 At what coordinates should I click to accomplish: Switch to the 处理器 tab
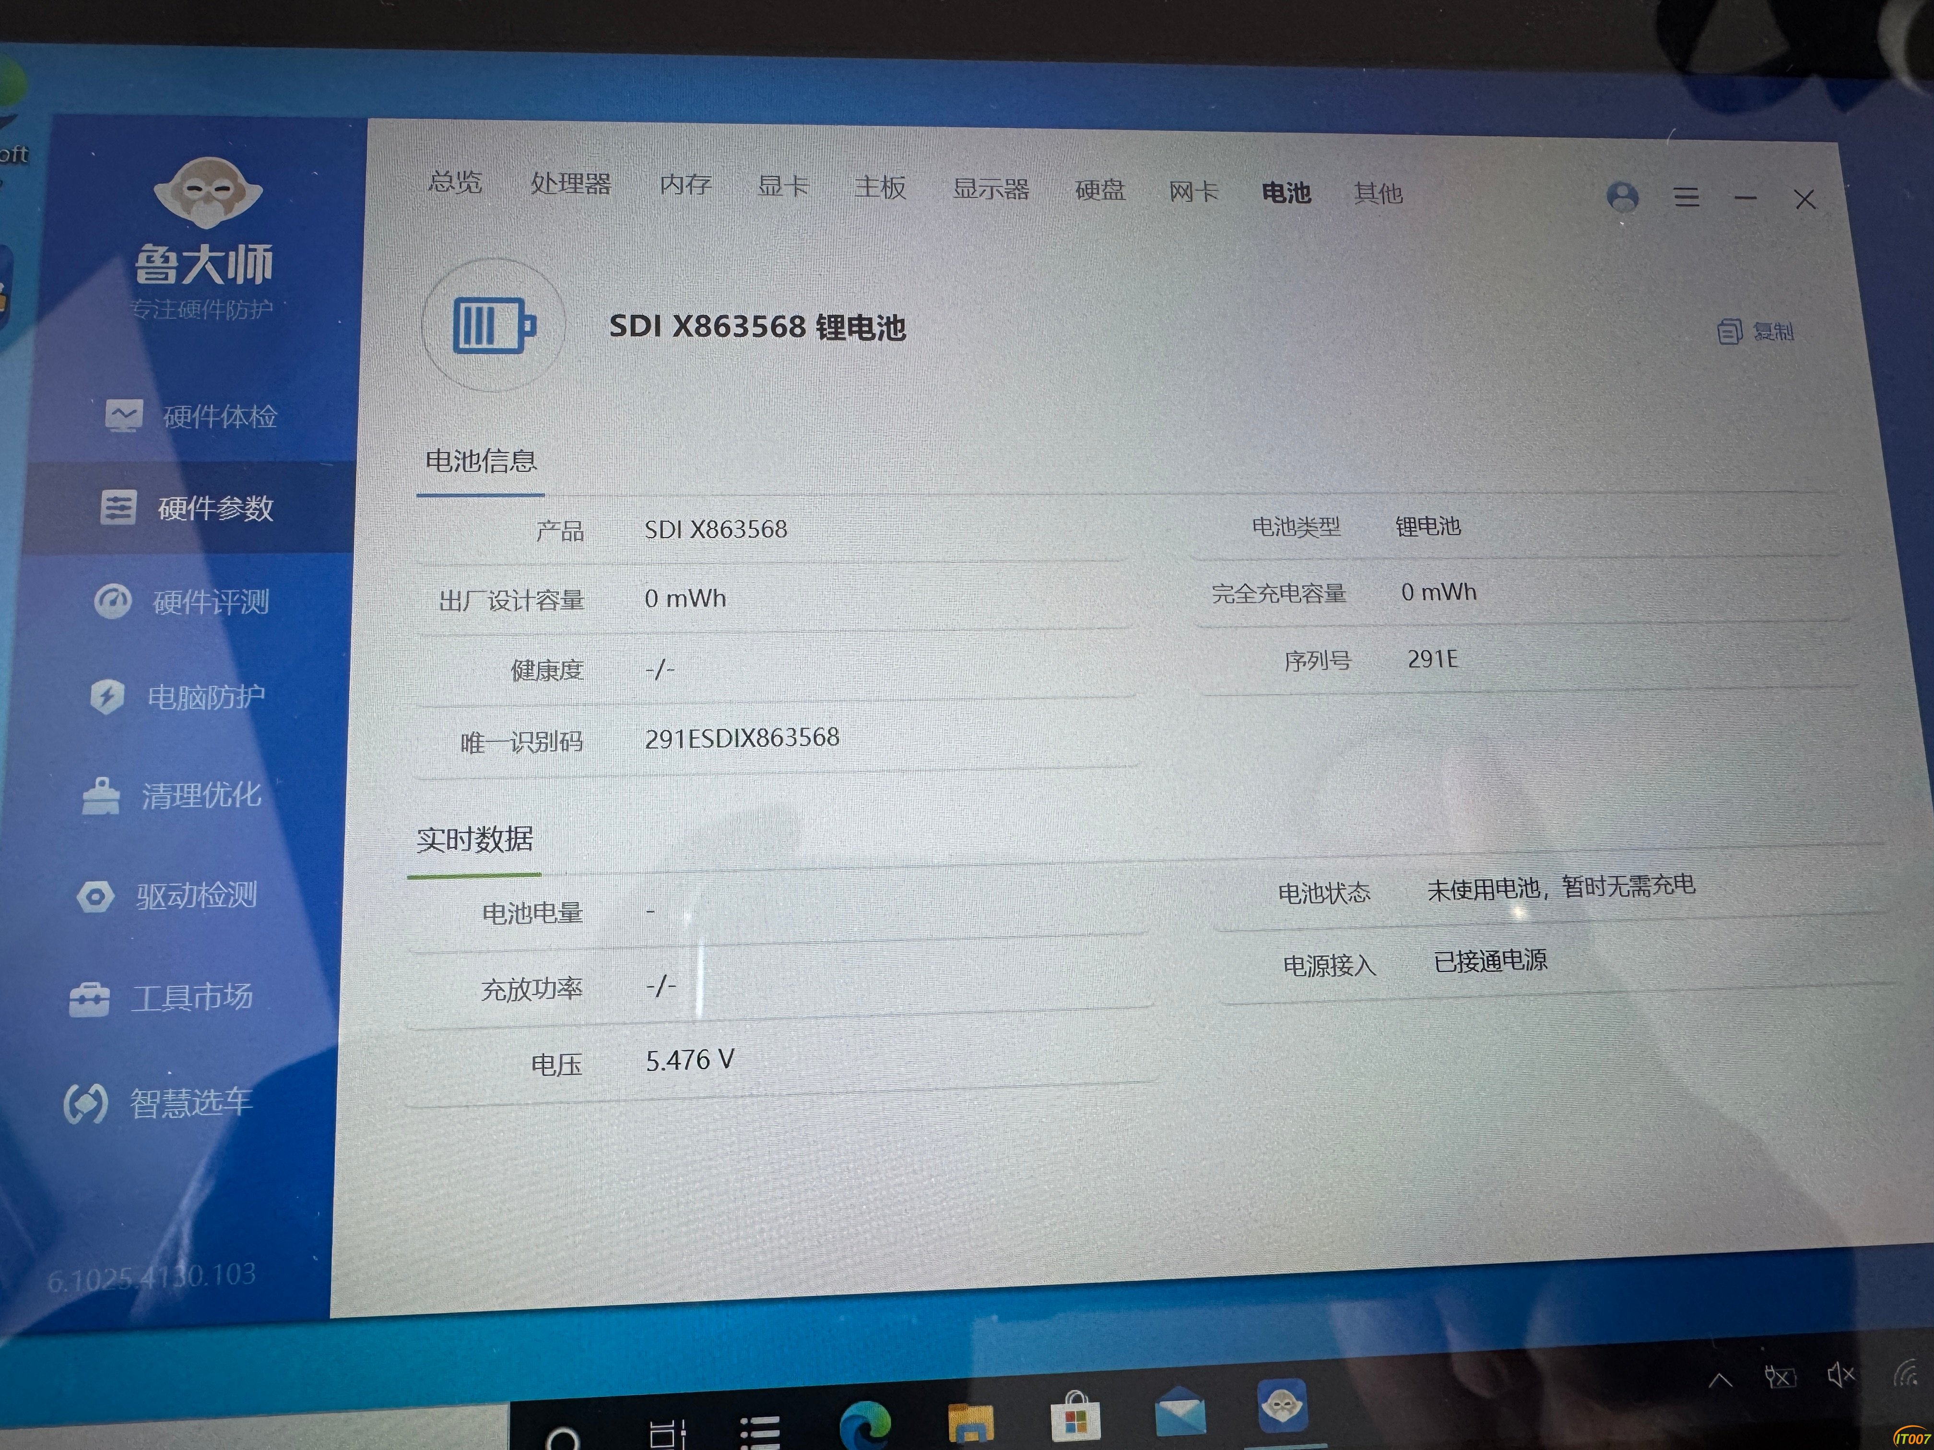571,184
